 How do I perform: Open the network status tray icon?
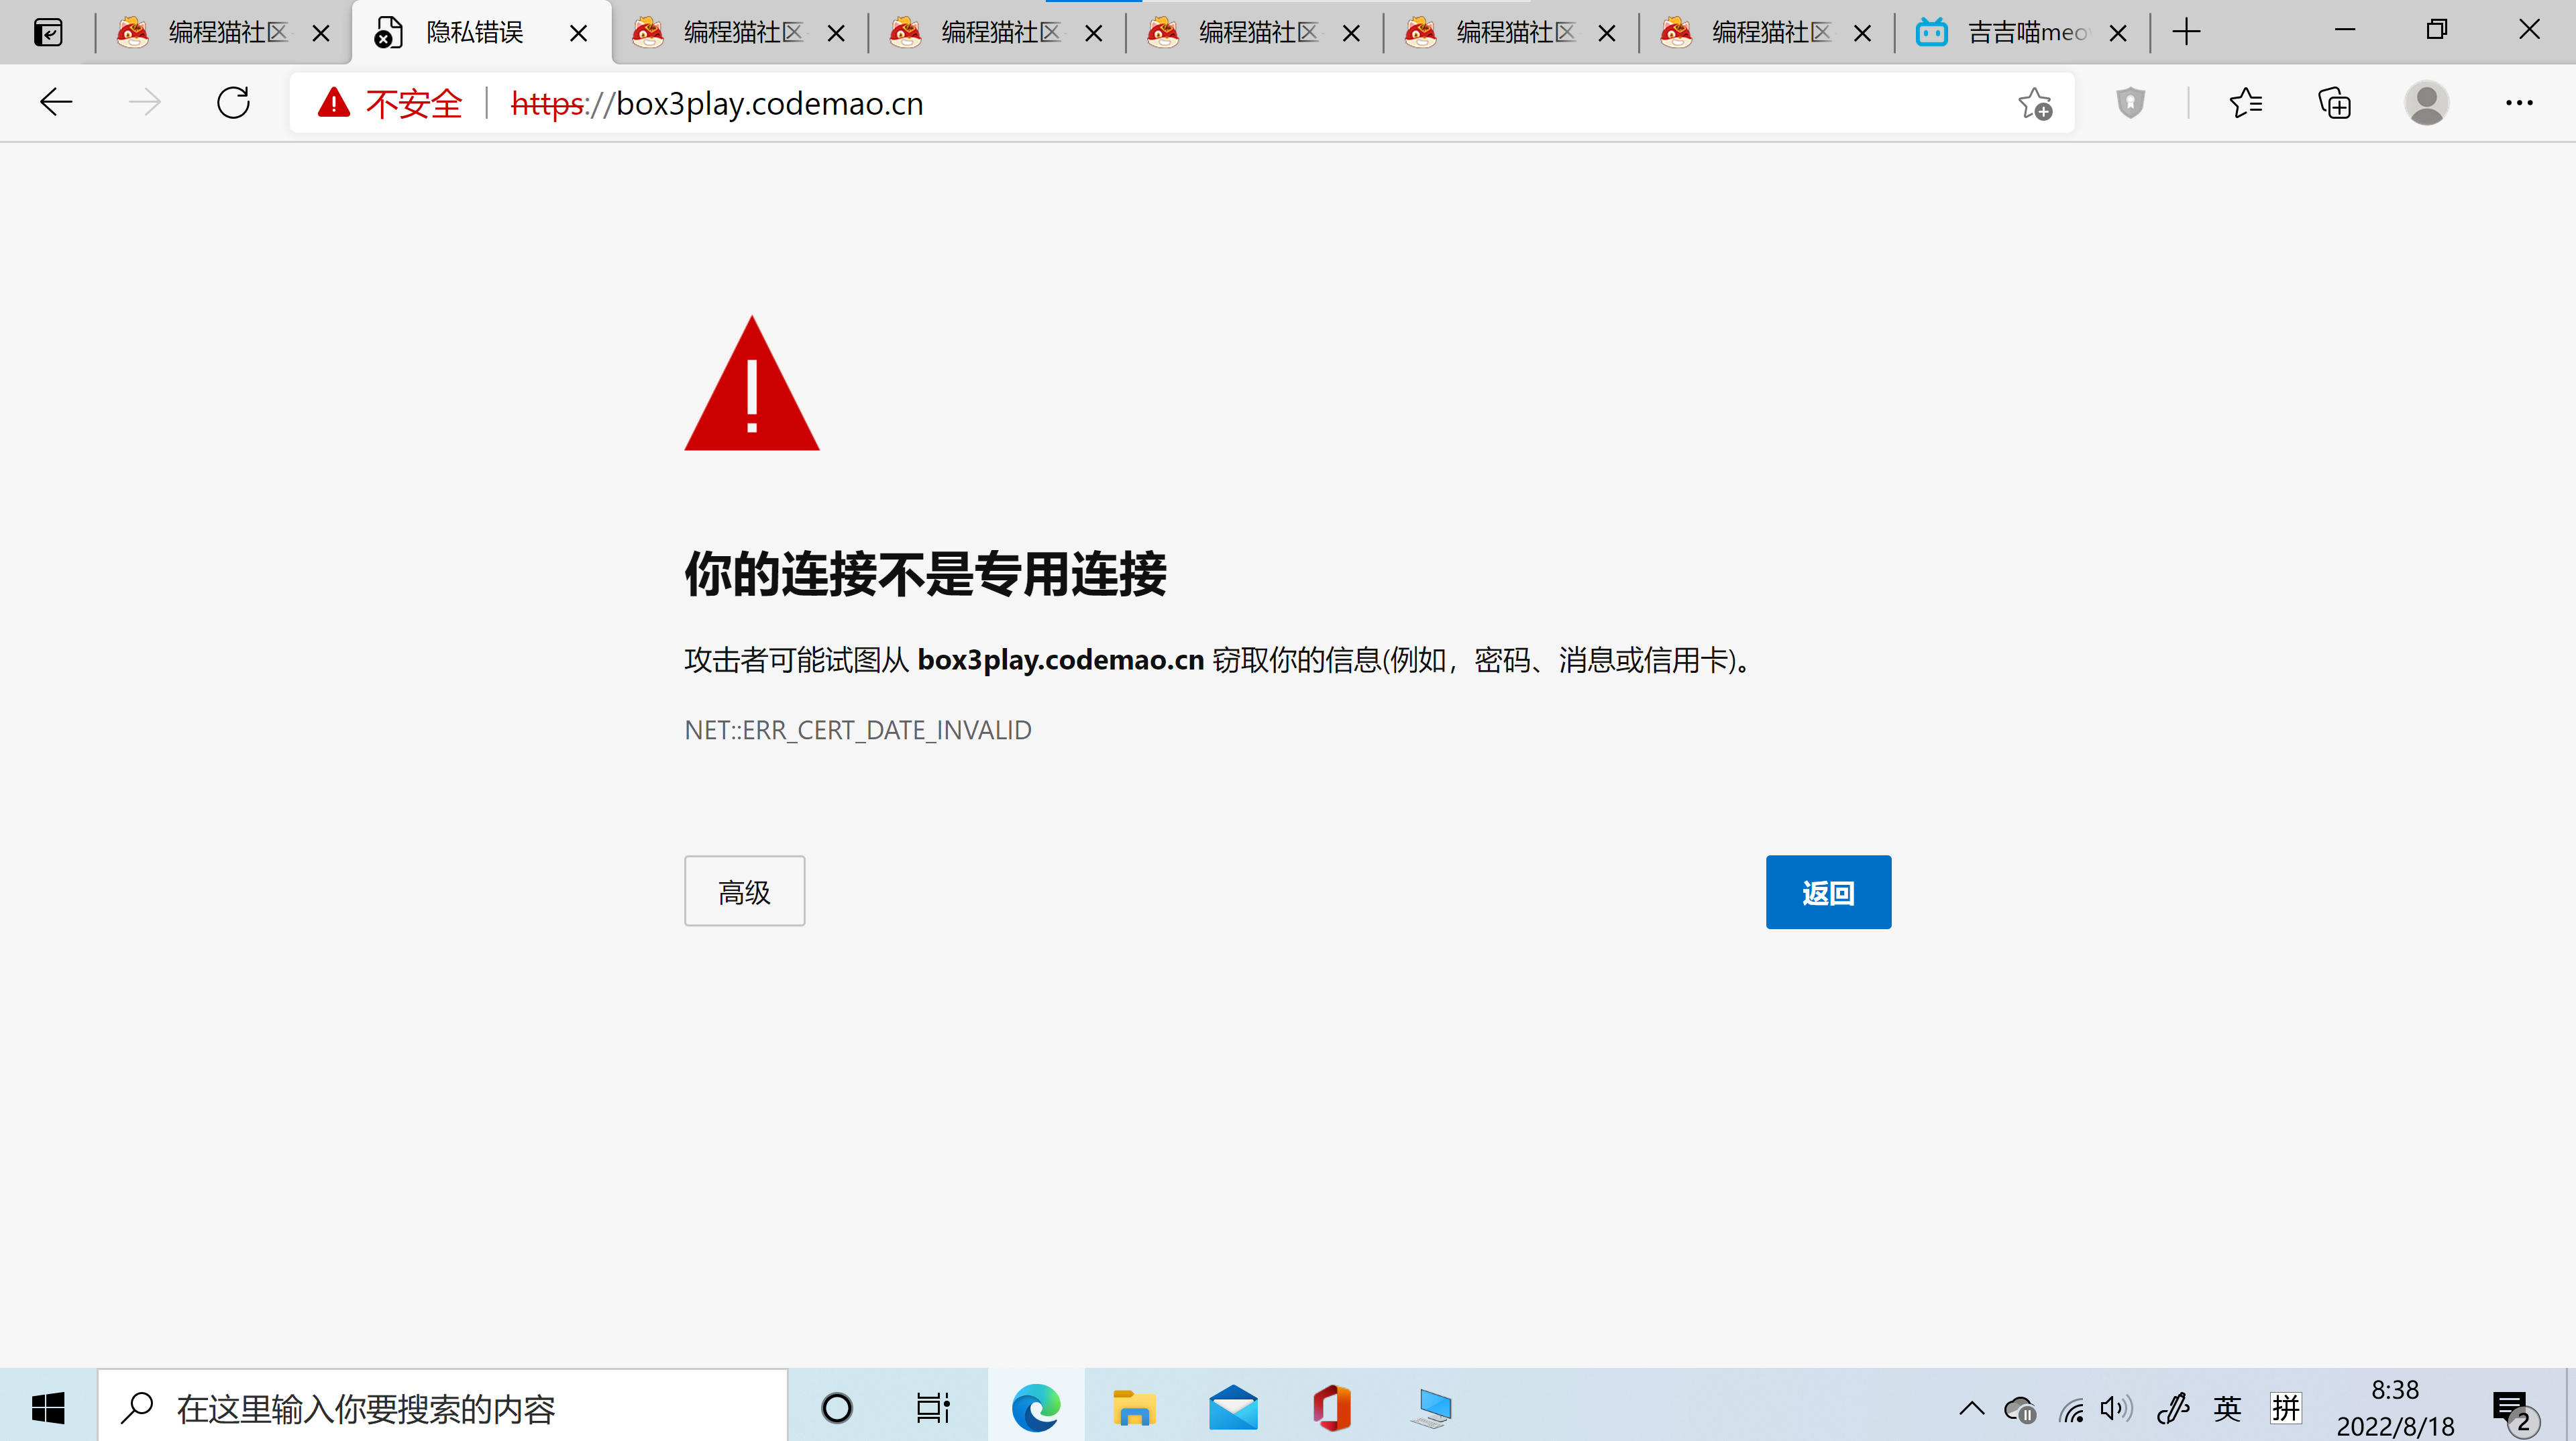tap(2071, 1410)
